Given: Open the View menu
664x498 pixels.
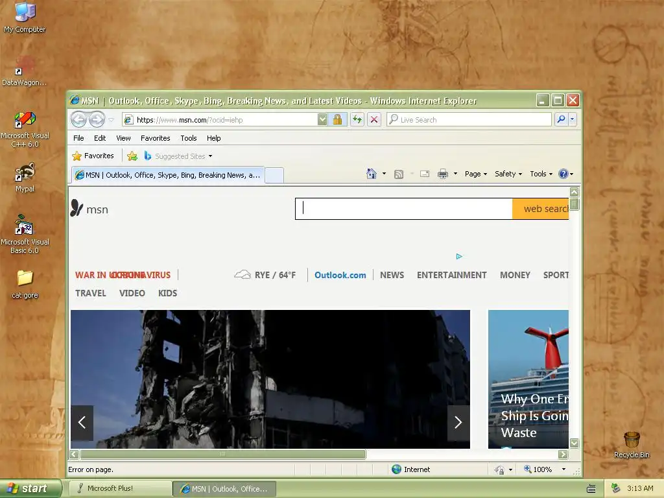Looking at the screenshot, I should 123,138.
